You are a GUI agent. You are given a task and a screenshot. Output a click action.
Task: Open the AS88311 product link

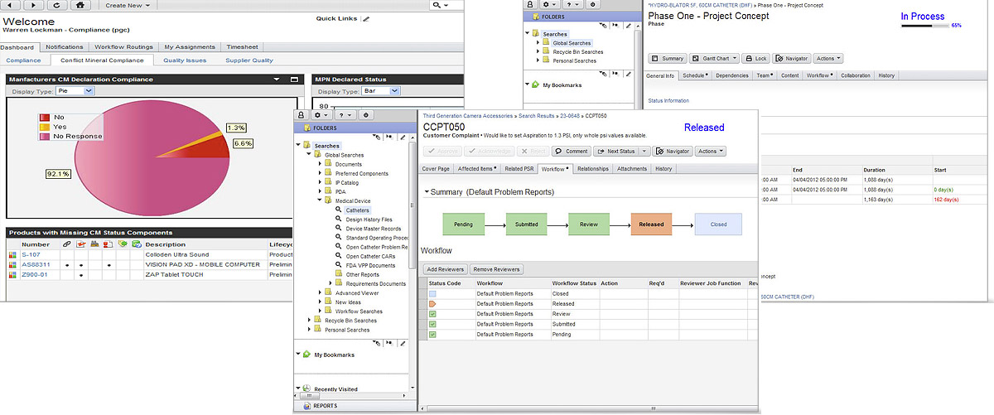point(36,264)
